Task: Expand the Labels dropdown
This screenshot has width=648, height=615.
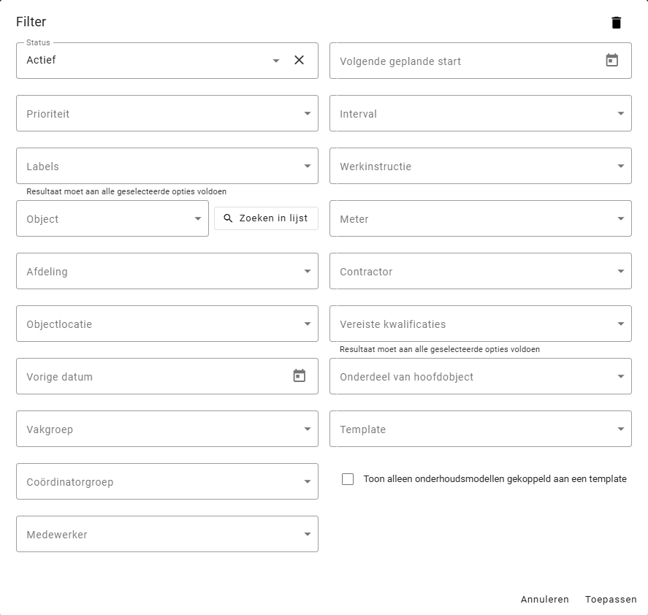Action: [x=307, y=167]
